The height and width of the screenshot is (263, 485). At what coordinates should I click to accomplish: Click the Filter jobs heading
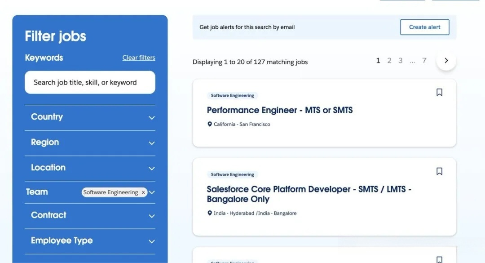pos(55,36)
